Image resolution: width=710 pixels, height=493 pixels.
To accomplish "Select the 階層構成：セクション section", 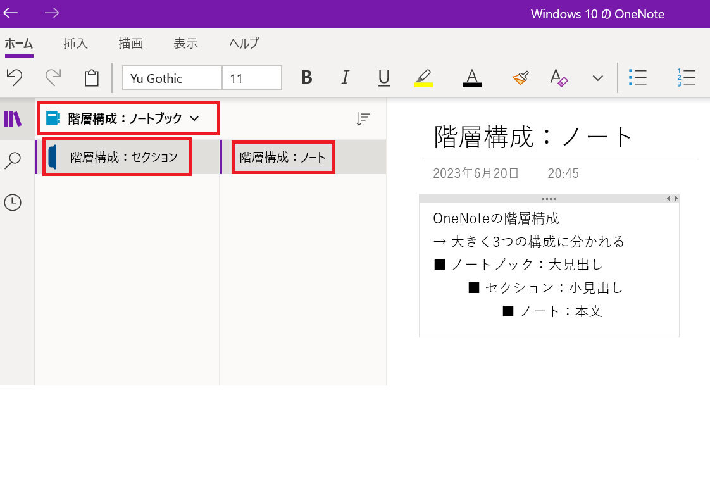I will pyautogui.click(x=123, y=157).
